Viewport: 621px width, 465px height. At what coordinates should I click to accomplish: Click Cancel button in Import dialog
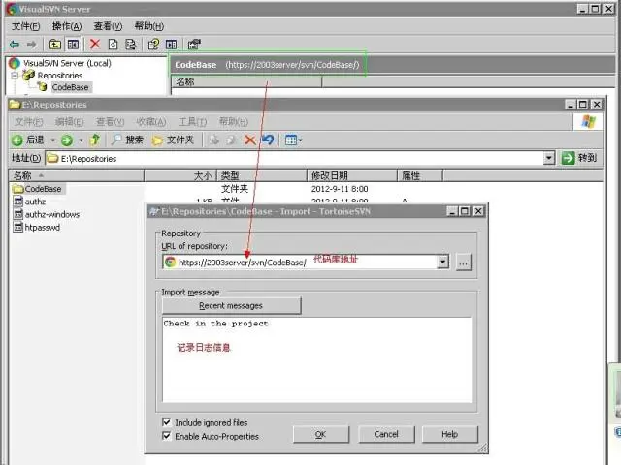[386, 434]
